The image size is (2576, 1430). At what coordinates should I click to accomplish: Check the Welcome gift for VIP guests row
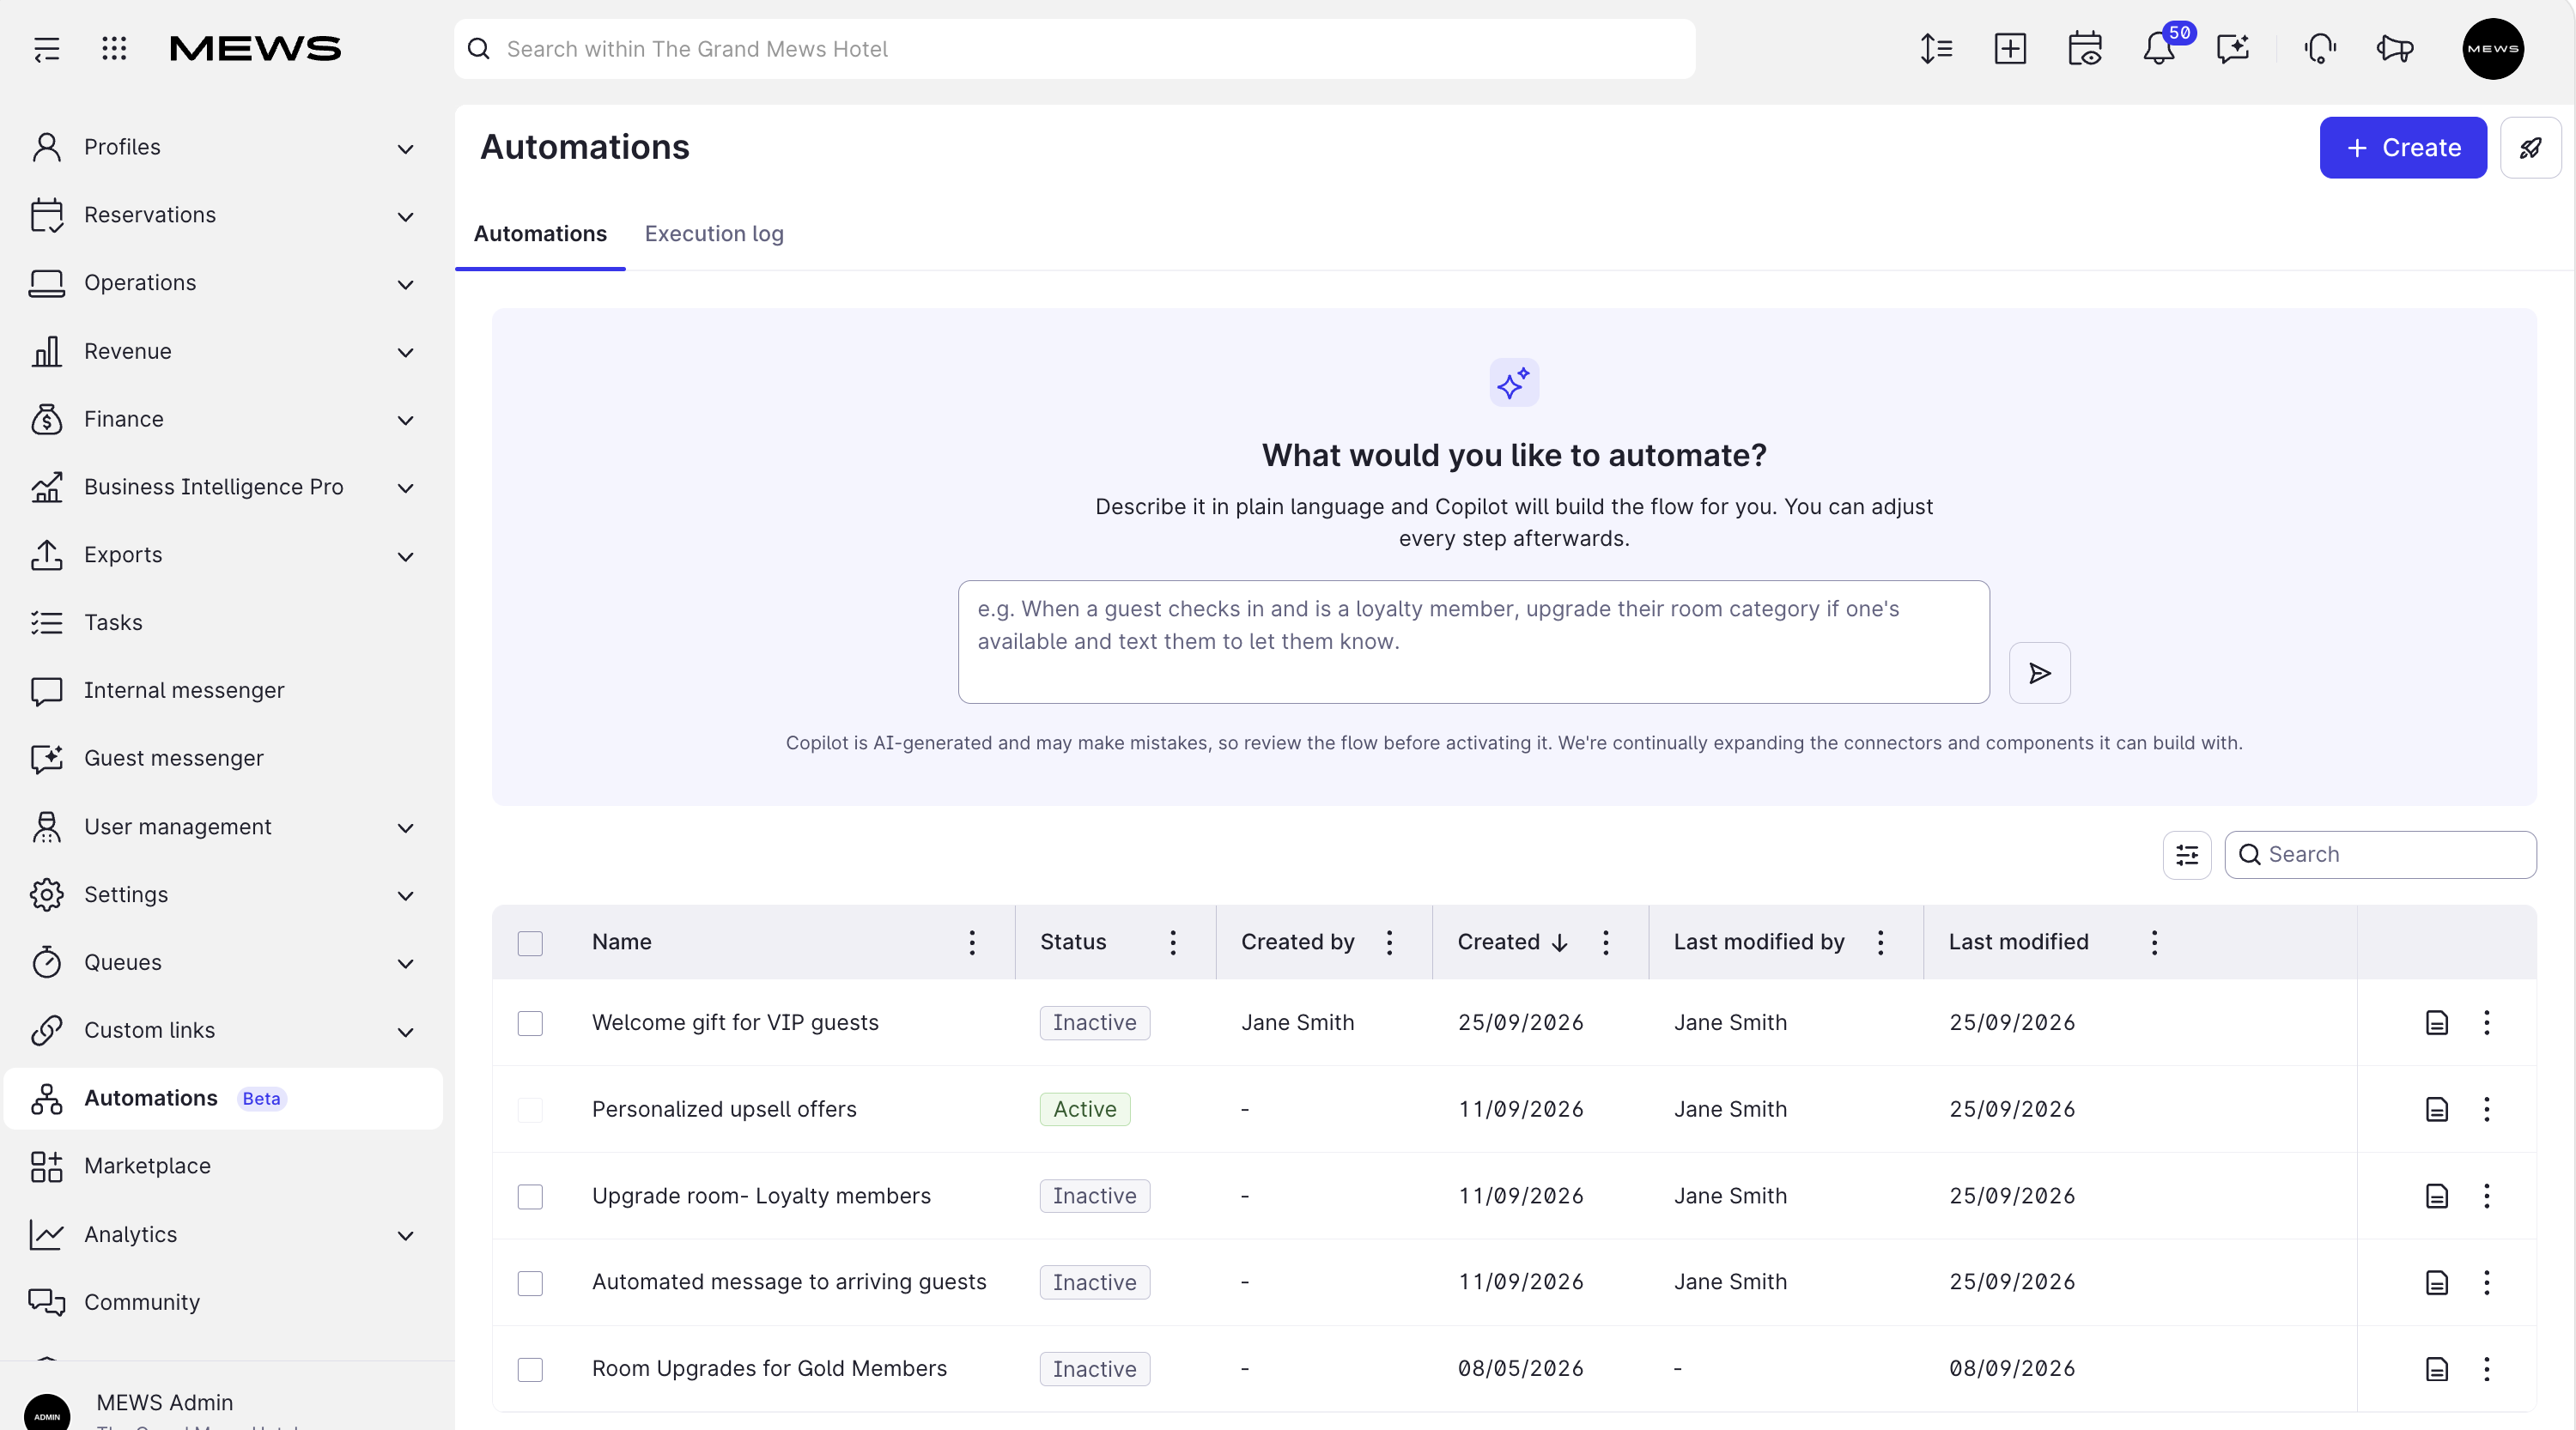click(530, 1023)
